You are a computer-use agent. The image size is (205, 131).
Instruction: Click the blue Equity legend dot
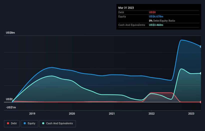click(25, 123)
